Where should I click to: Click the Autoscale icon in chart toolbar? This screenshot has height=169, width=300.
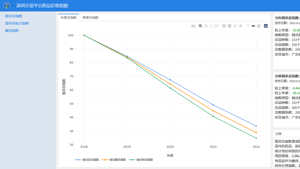[x=235, y=26]
